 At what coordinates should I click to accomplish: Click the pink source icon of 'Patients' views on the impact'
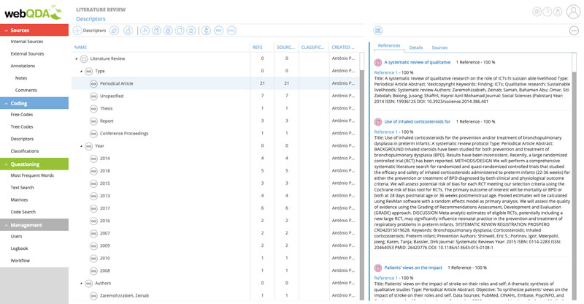point(378,267)
